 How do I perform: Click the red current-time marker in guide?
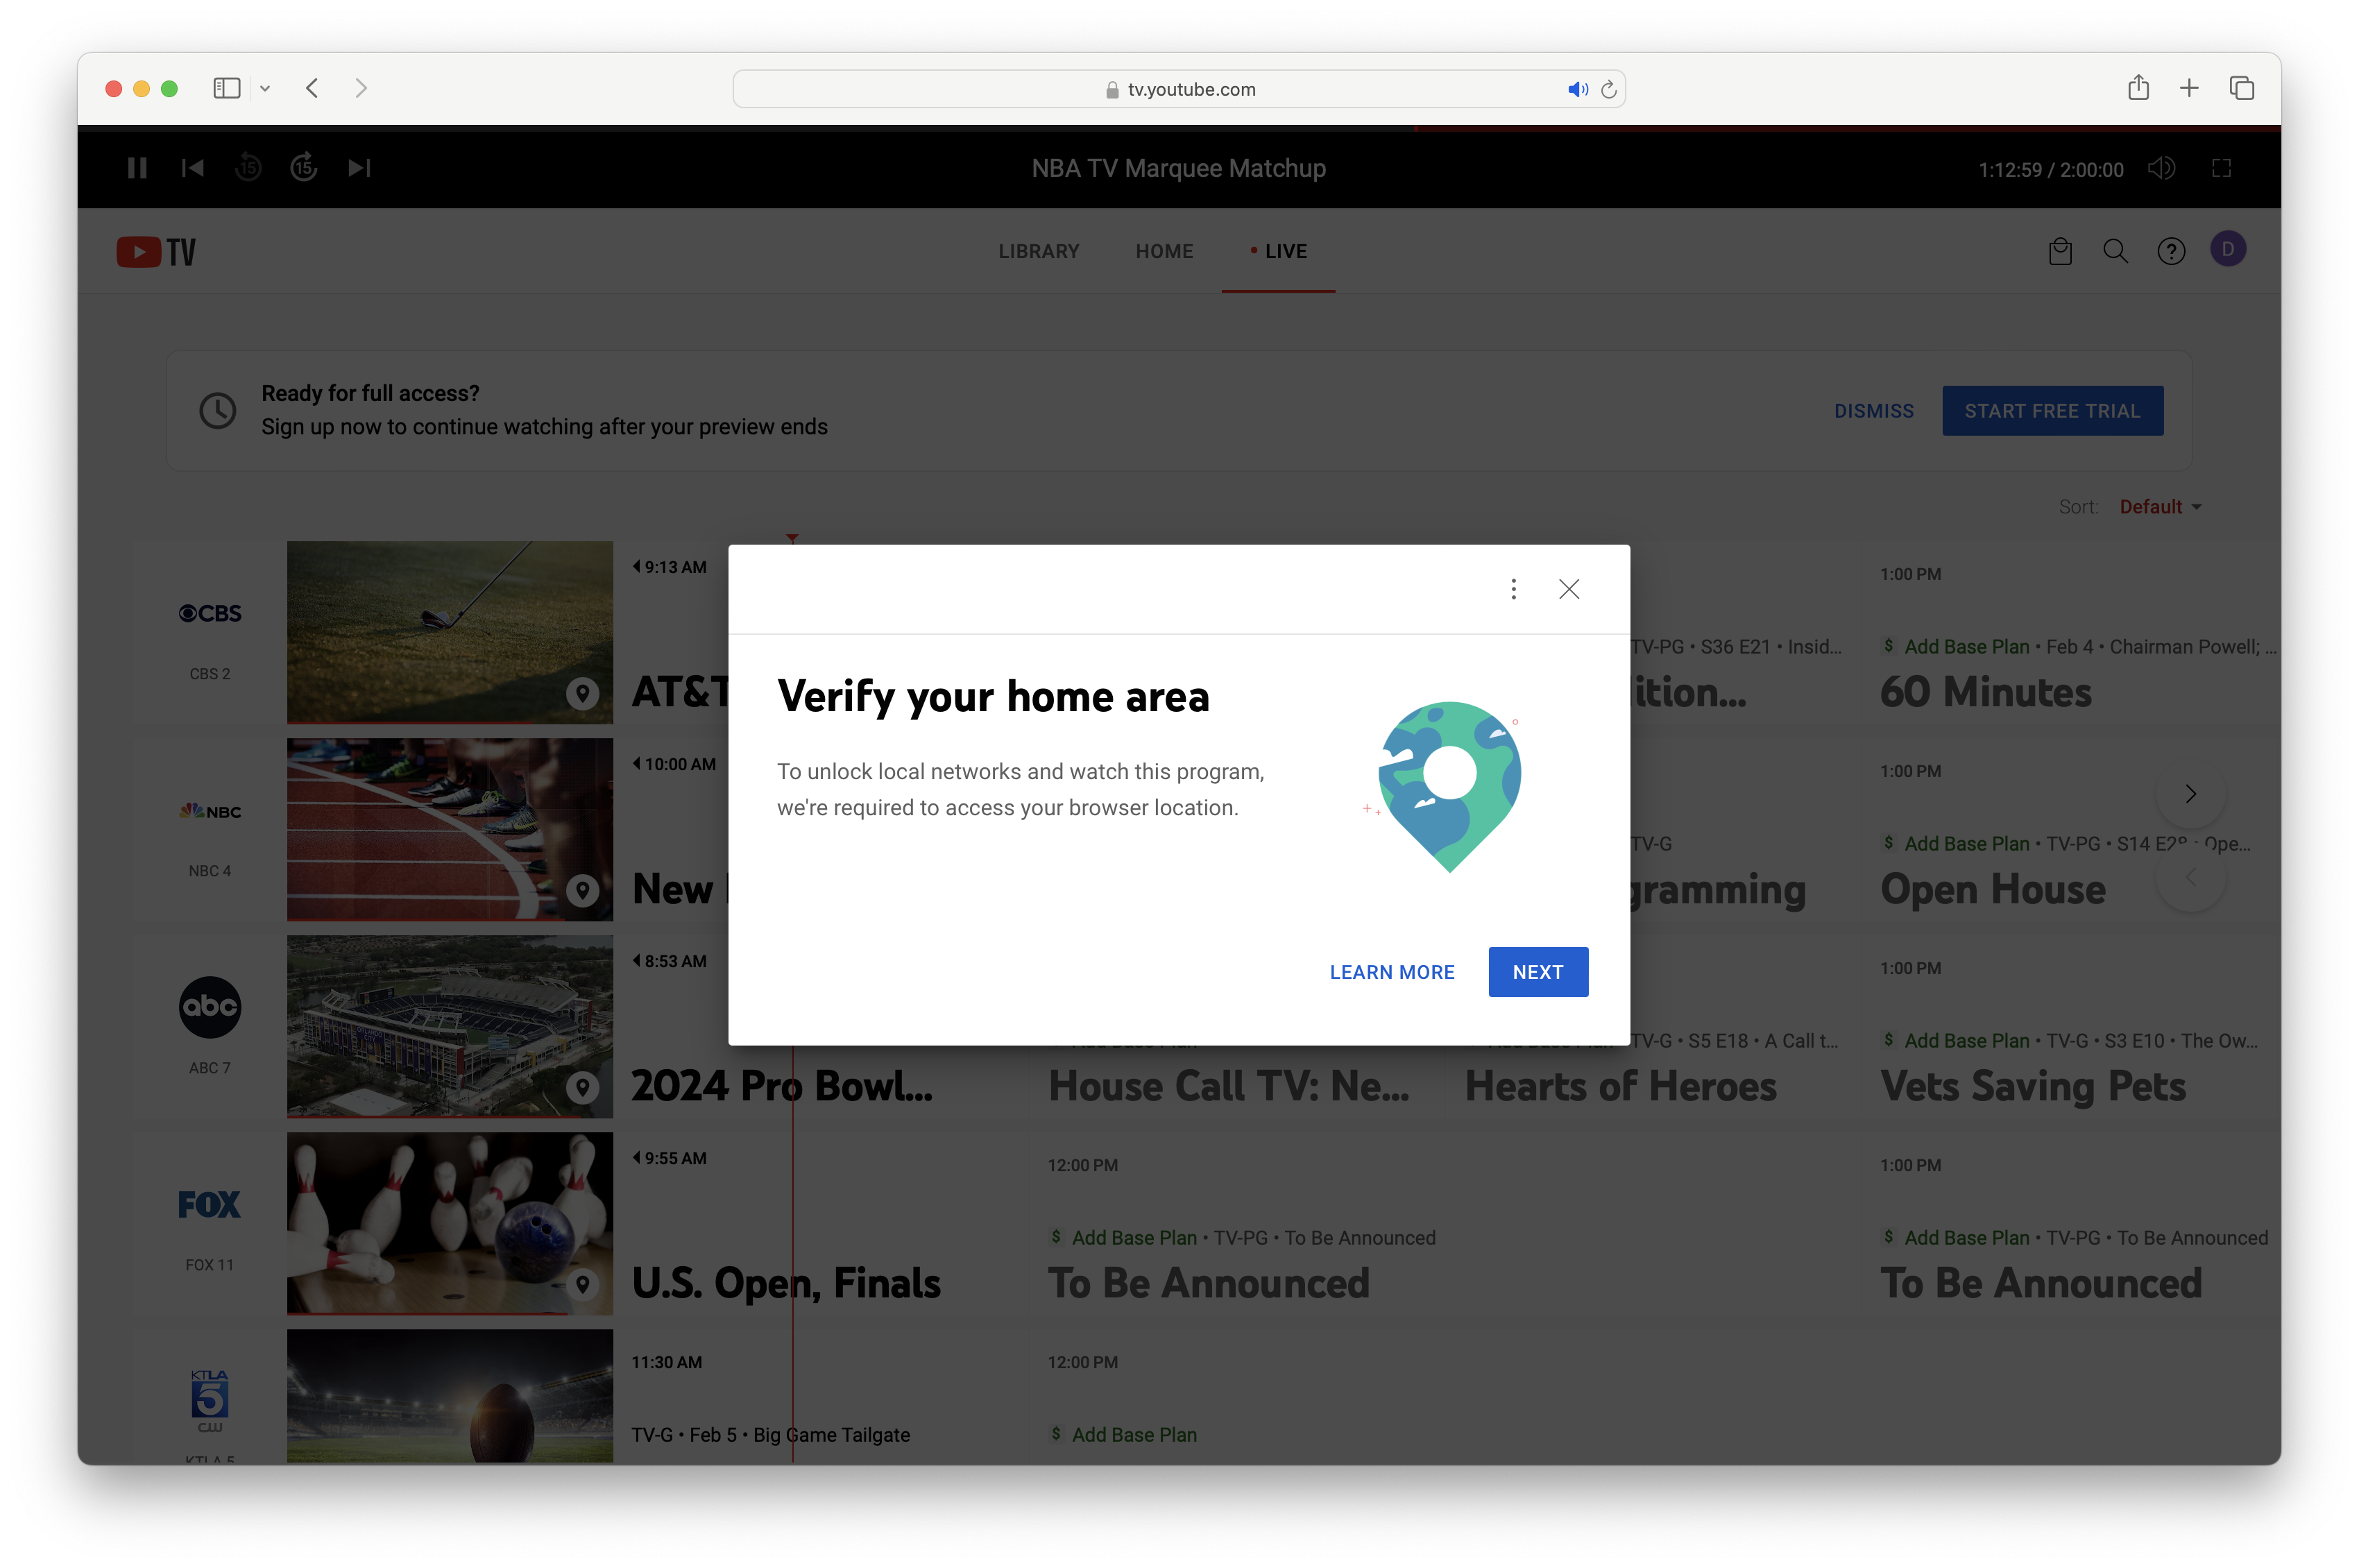792,538
